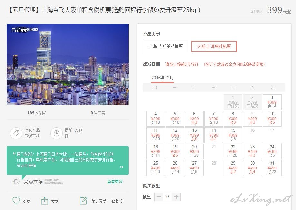The image size is (296, 210).
Task: Select December 29 date cell
Action: [233, 168]
